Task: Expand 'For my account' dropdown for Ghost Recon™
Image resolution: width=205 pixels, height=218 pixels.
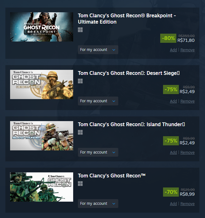Action: click(x=98, y=204)
